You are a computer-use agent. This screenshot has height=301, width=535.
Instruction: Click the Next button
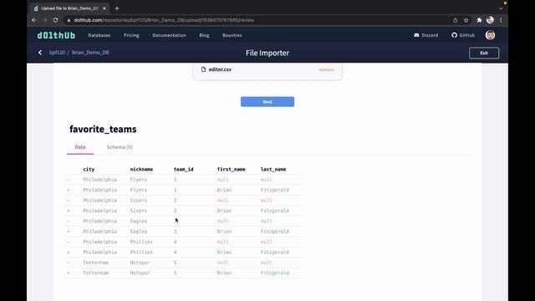[x=267, y=102]
